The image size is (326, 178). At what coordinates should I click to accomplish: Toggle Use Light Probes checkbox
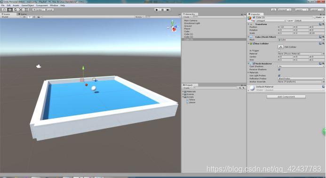[279, 75]
